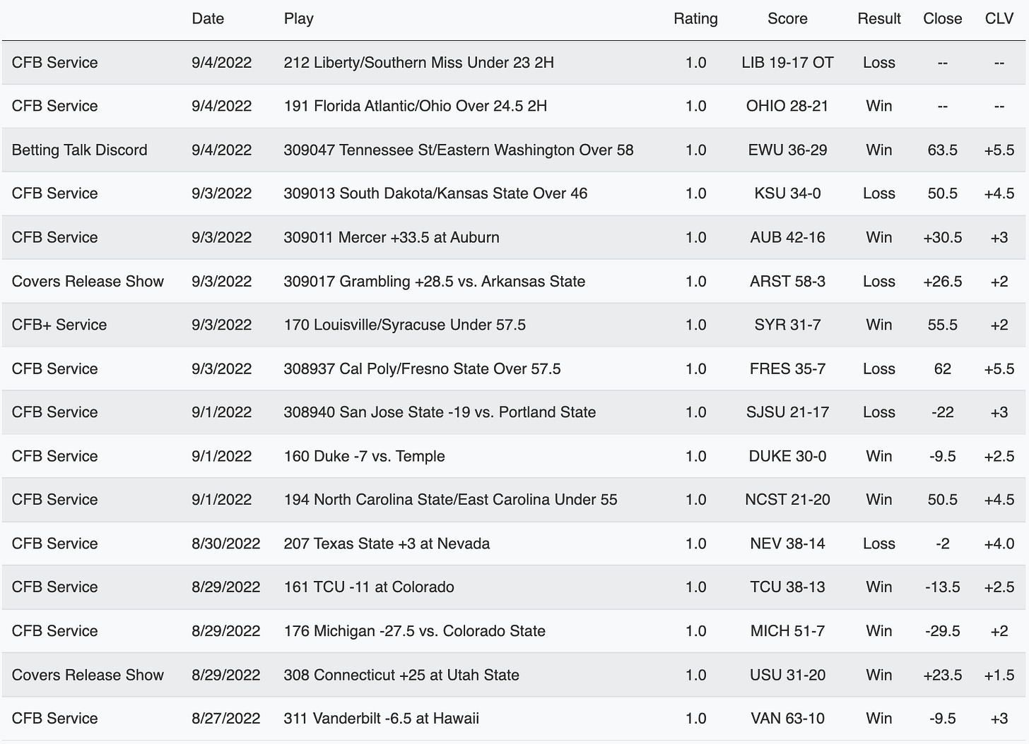This screenshot has width=1029, height=744.
Task: Click the OHIO 28-21 score
Action: tap(787, 107)
